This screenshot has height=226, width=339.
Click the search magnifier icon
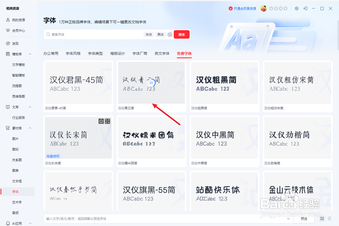pos(48,34)
